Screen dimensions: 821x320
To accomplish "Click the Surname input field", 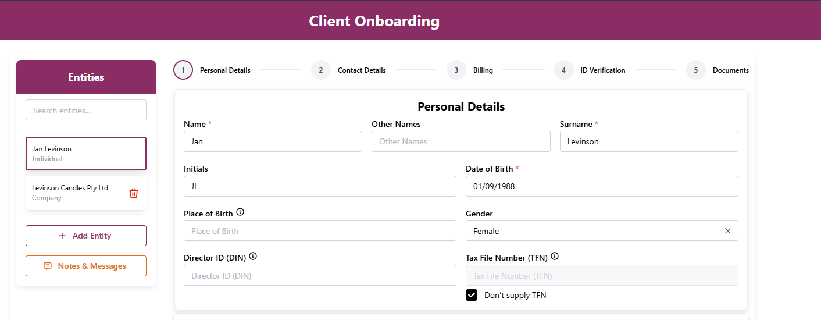I will [649, 141].
